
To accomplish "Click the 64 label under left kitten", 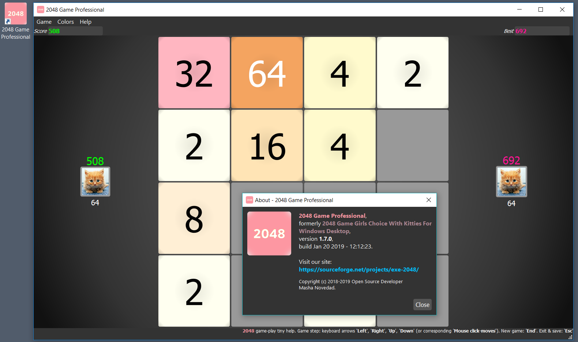I will (x=95, y=203).
